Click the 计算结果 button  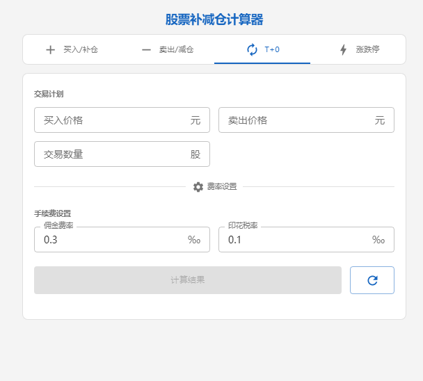tap(188, 280)
